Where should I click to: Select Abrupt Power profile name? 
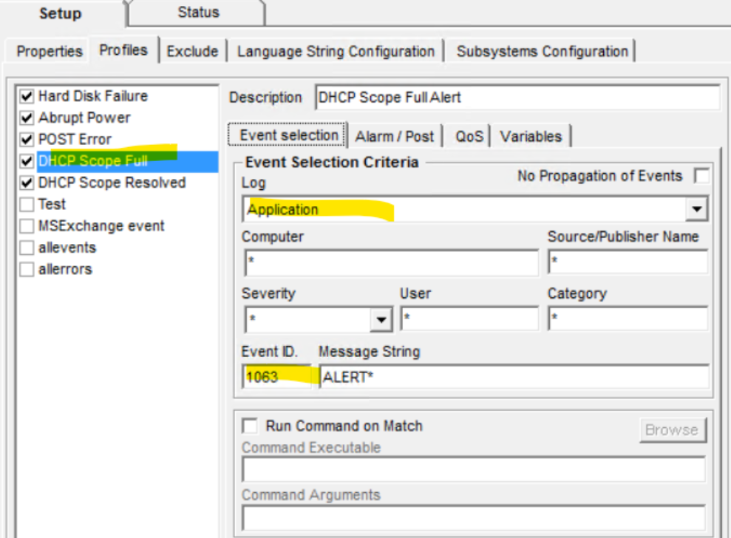(84, 118)
